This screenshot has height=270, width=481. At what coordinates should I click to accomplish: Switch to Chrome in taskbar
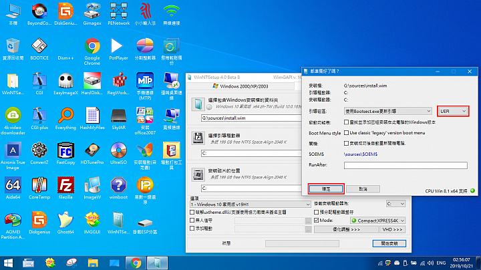pos(136,263)
